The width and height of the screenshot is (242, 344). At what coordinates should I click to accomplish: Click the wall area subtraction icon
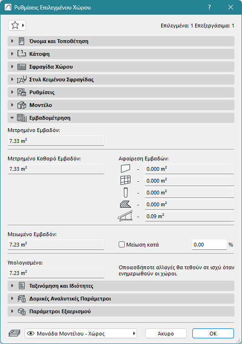(125, 169)
